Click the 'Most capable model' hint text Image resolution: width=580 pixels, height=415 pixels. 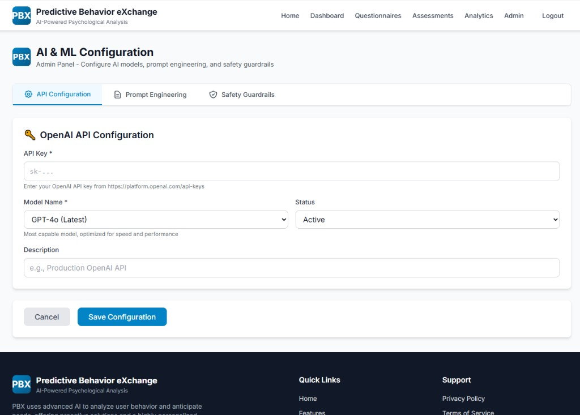point(101,234)
